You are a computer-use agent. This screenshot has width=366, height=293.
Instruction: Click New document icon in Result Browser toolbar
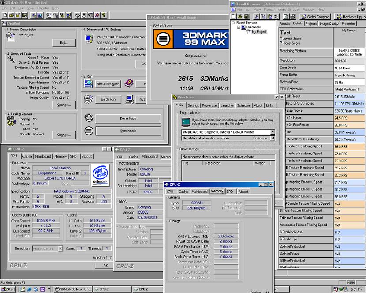[233, 16]
